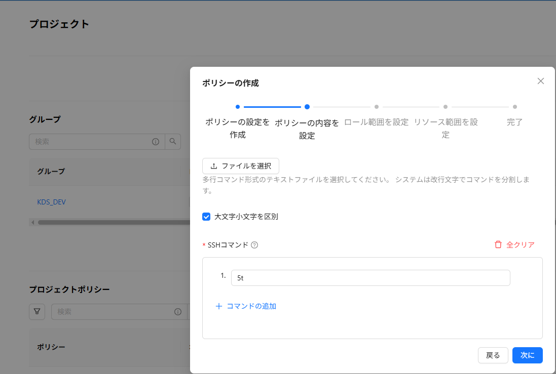
Task: Click the project policy filter icon
Action: pos(37,312)
